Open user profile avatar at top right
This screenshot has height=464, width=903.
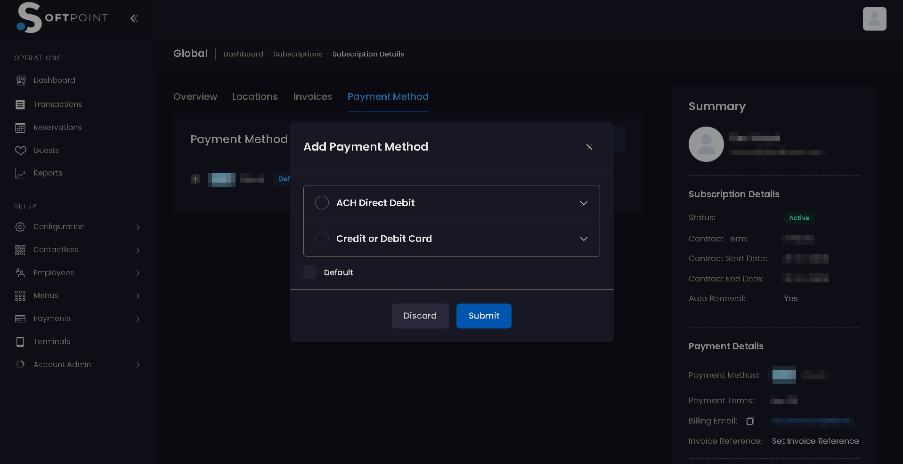pyautogui.click(x=874, y=19)
